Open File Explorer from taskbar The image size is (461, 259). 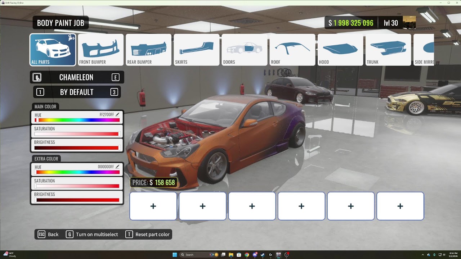tap(231, 255)
